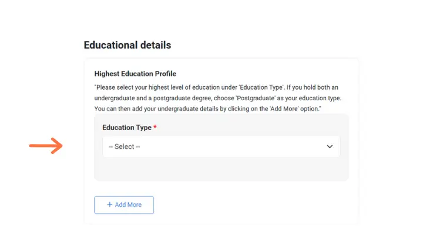The image size is (423, 246).
Task: Click the red required asterisk
Action: pyautogui.click(x=155, y=127)
